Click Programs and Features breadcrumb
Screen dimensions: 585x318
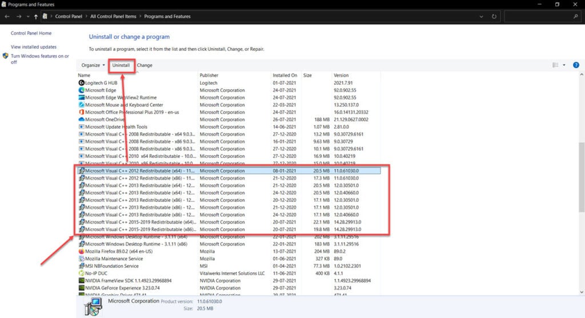pyautogui.click(x=167, y=17)
